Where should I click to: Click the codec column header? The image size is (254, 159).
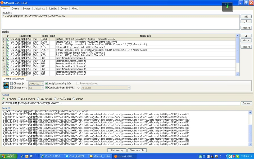(x=45, y=36)
